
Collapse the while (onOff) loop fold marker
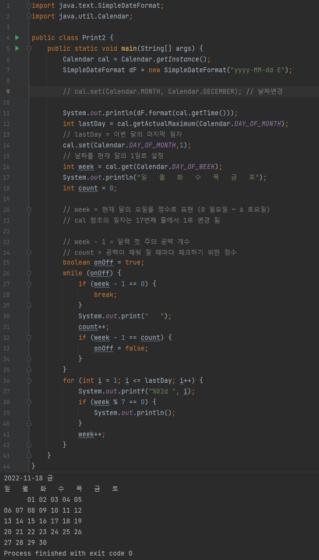click(29, 273)
